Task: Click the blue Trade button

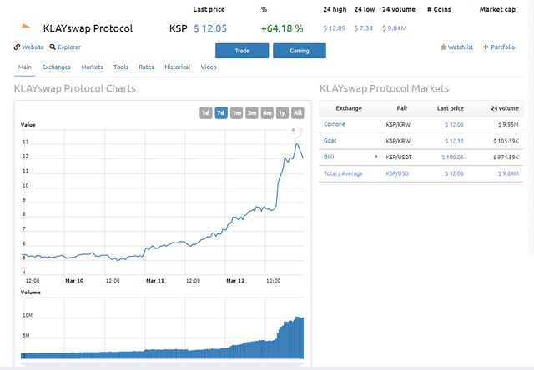Action: coord(242,51)
